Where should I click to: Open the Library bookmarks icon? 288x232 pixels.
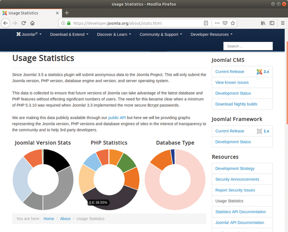tap(263, 23)
